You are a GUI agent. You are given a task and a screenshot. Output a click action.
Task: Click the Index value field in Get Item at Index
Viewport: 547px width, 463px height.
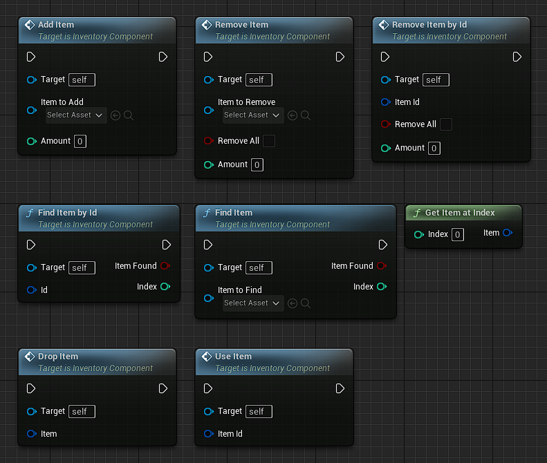click(457, 235)
